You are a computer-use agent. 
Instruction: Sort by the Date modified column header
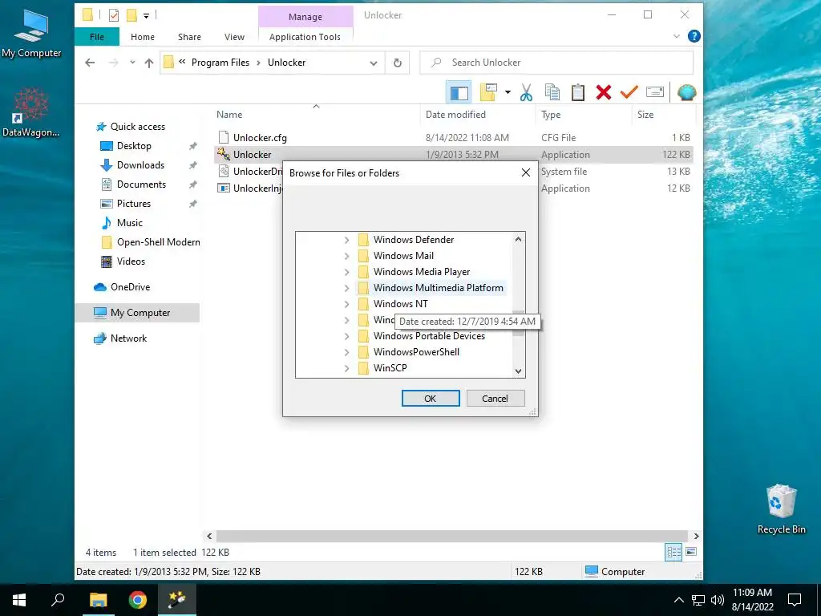478,114
